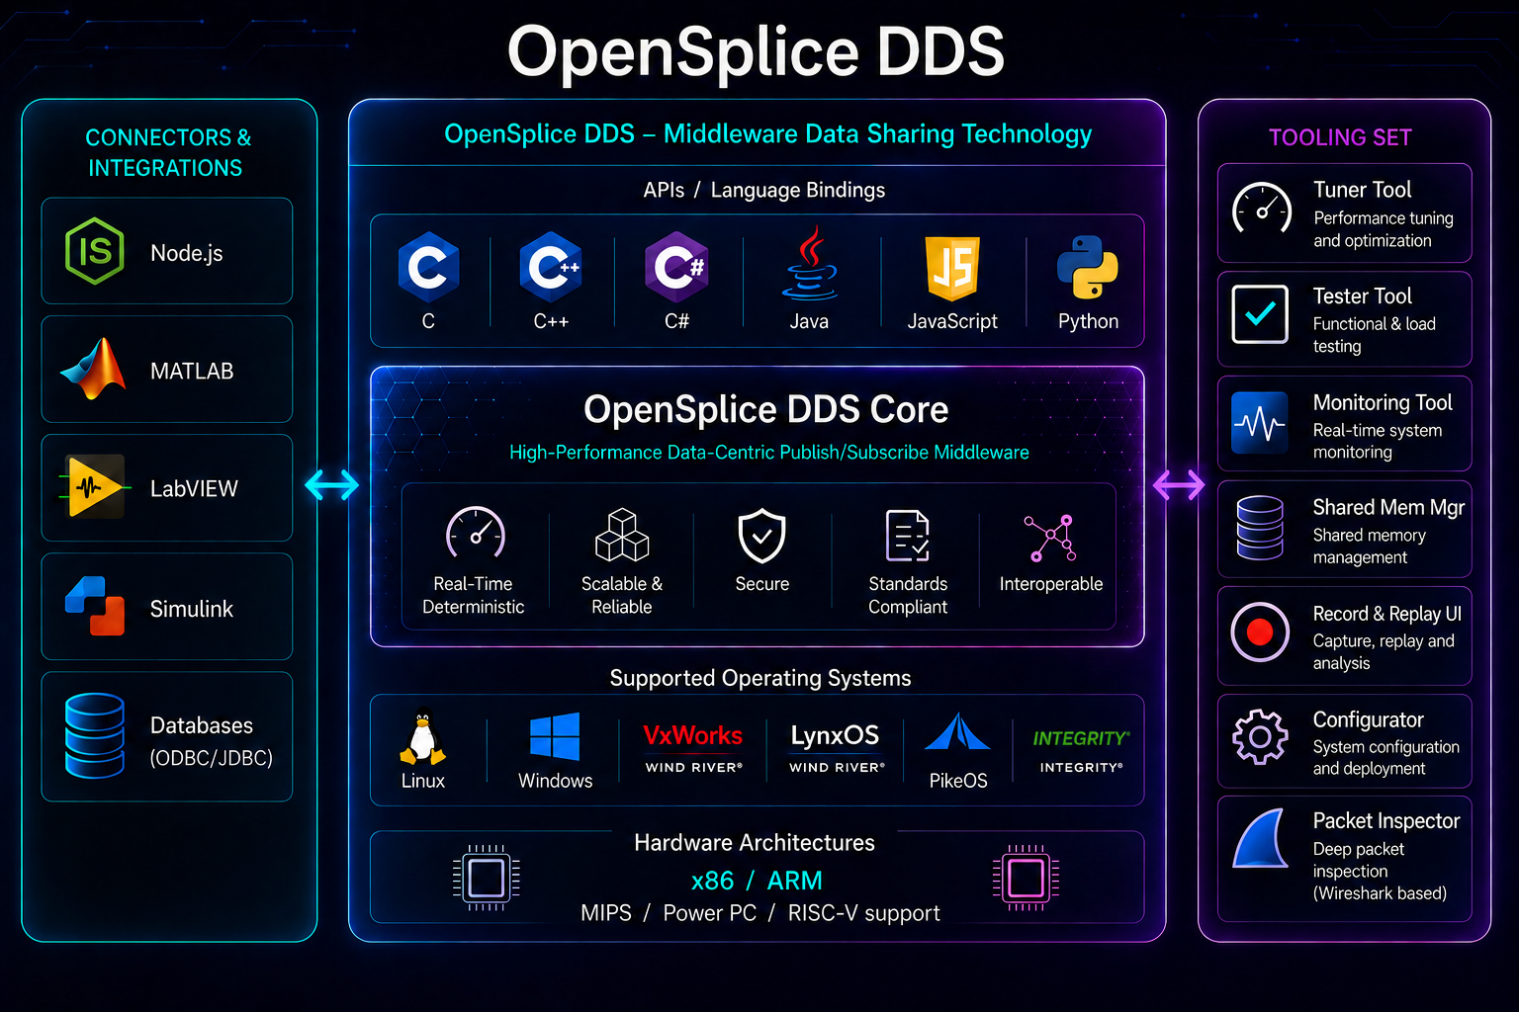Click the Standards Compliant document icon

(908, 536)
